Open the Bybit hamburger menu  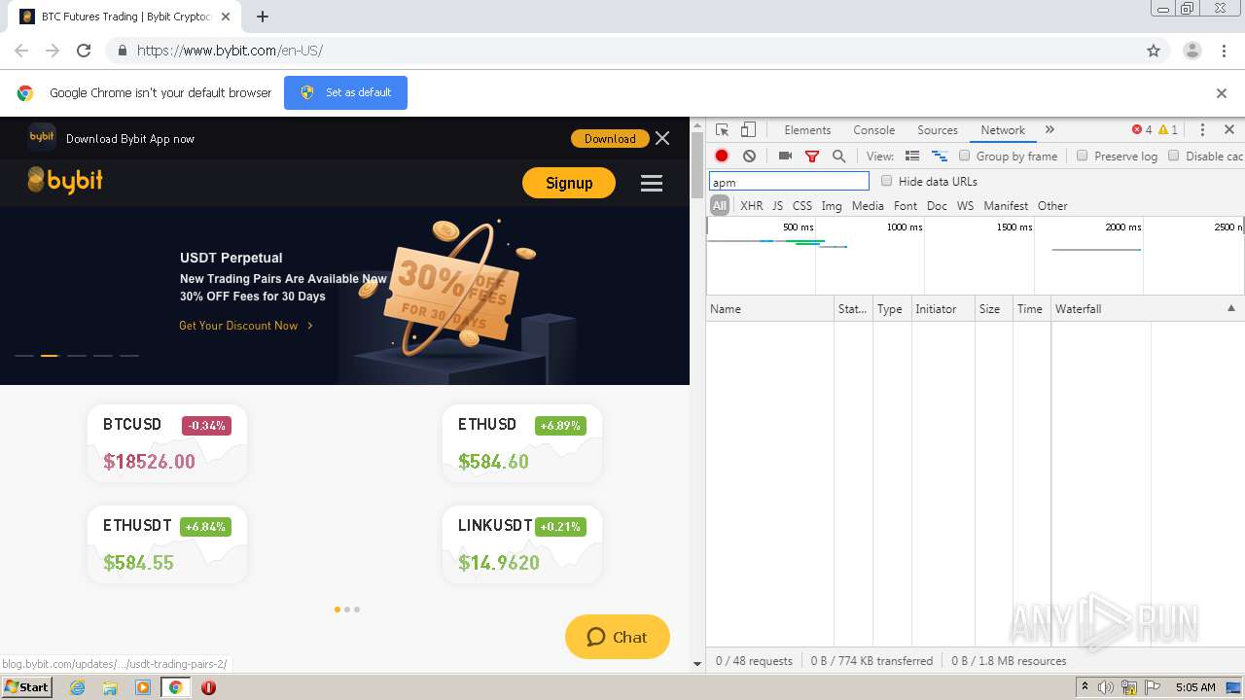pyautogui.click(x=652, y=183)
